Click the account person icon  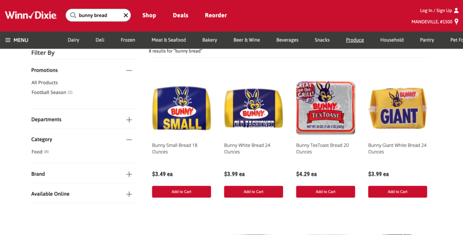click(x=456, y=11)
